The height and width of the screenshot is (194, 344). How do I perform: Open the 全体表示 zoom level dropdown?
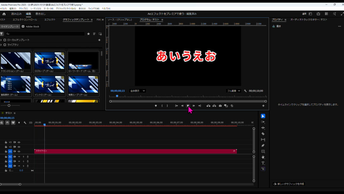point(137,91)
